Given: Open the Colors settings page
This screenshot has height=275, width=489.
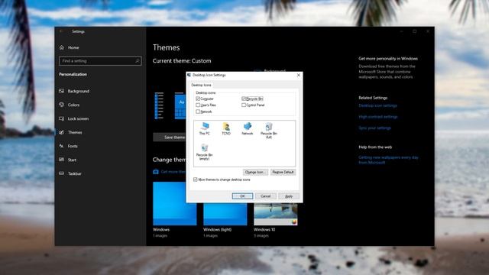Looking at the screenshot, I should coord(73,105).
